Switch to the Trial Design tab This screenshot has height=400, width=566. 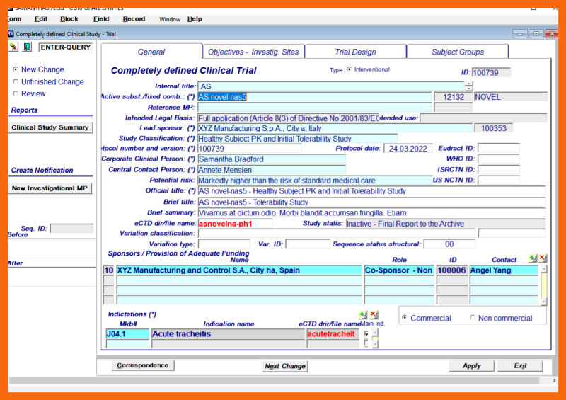coord(355,52)
